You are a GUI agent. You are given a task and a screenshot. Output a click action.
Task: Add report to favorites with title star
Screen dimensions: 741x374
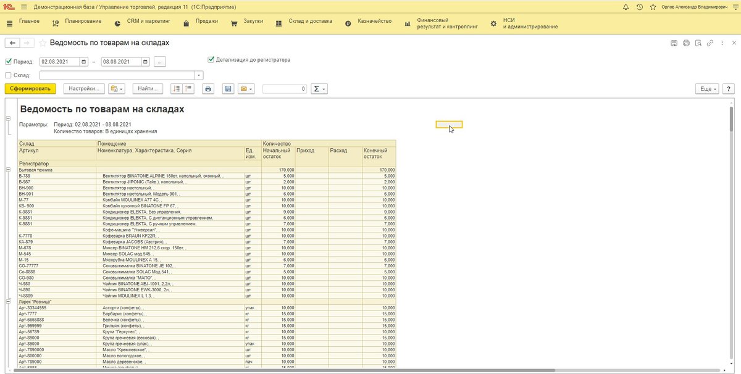(x=43, y=43)
